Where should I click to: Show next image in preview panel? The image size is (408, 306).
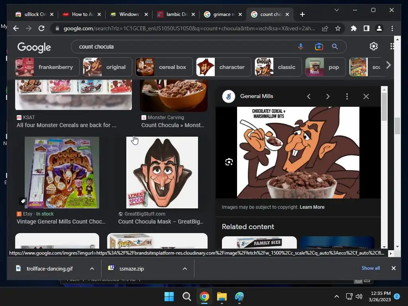328,96
